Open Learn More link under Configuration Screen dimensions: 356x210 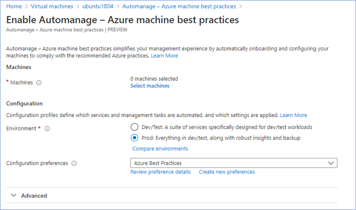pos(293,115)
